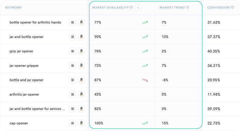
Task: Select keyword 'jar and bottle opener for seniors'
Action: pos(37,109)
